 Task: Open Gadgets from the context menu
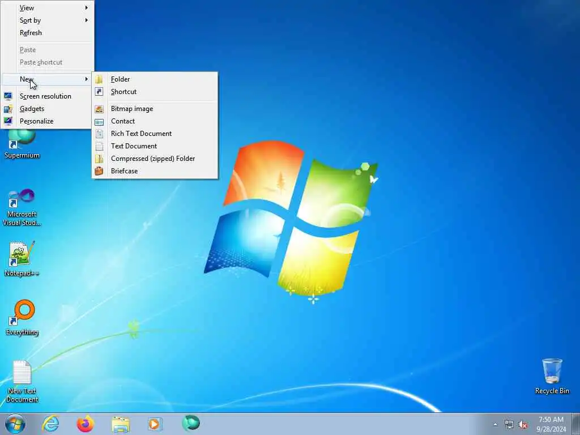click(x=47, y=109)
